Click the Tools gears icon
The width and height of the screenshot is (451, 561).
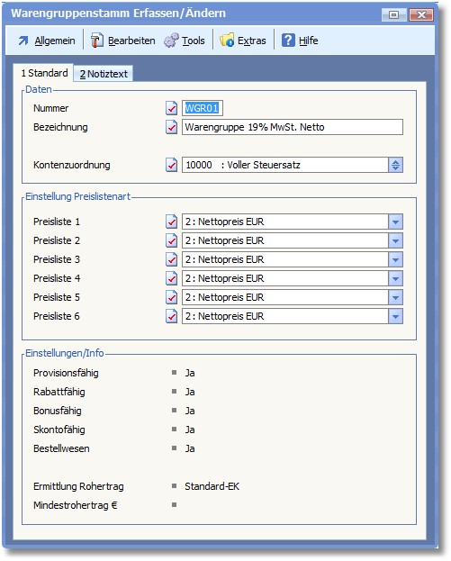[x=171, y=40]
